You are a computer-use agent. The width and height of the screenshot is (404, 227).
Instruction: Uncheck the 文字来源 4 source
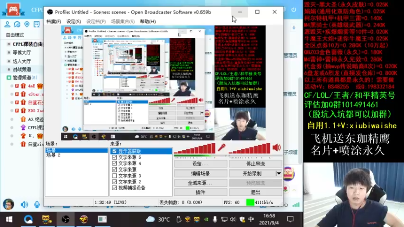pyautogui.click(x=115, y=163)
